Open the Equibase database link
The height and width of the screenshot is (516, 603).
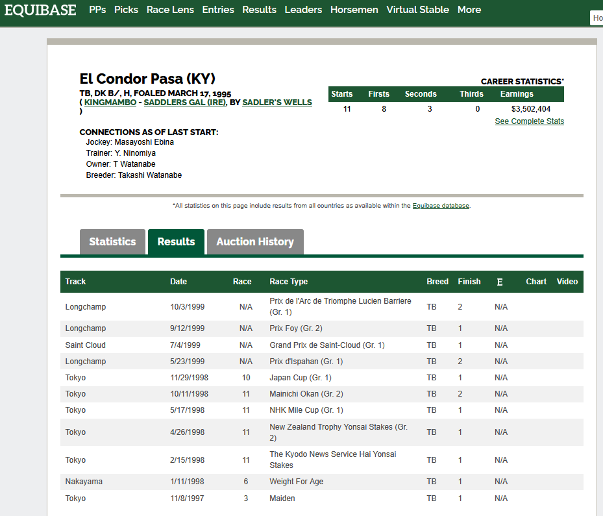pos(441,206)
